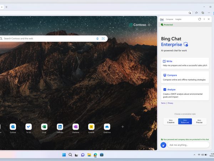The image size is (214, 161).
Task: Refresh the Bing Chat sidebar
Action: coord(199,19)
